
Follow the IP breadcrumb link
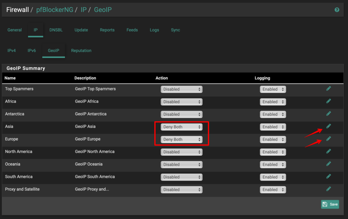[84, 10]
